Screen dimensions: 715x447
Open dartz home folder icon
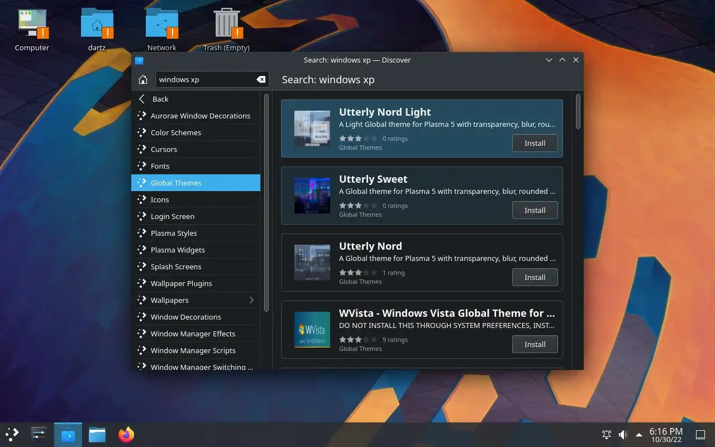97,30
